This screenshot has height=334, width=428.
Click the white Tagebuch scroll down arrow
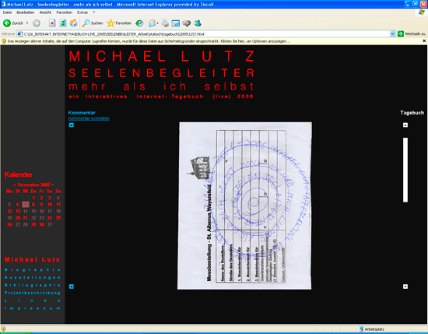click(x=405, y=287)
